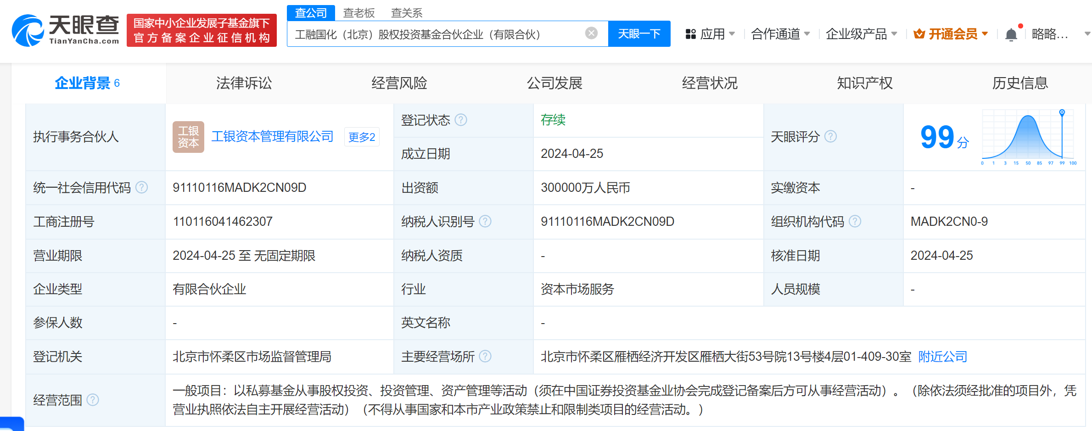Viewport: 1092px width, 431px height.
Task: Click organization code MADK2CN0-9
Action: [x=949, y=221]
